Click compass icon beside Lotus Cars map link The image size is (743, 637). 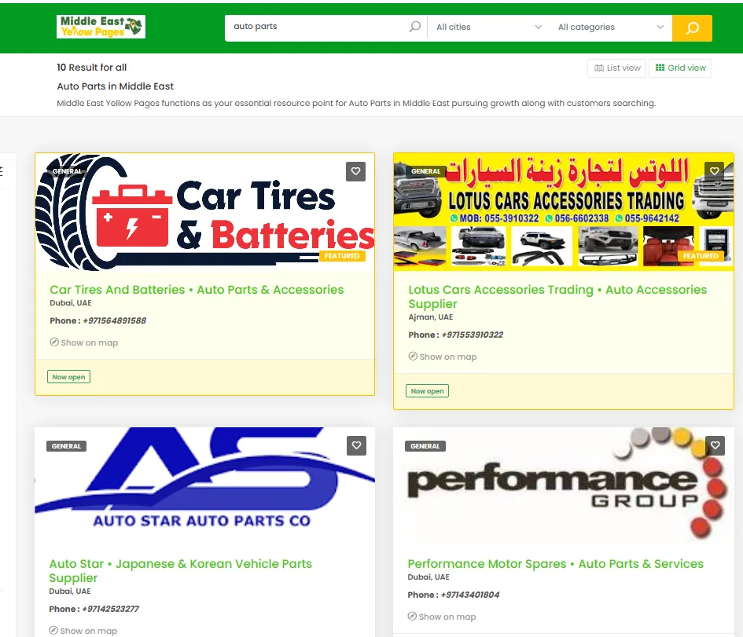click(413, 357)
